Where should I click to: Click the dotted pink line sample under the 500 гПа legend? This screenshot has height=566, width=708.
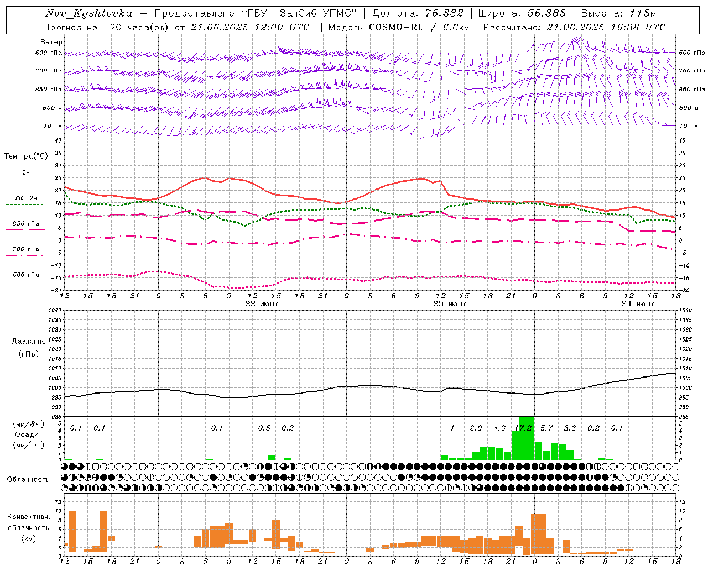point(24,281)
